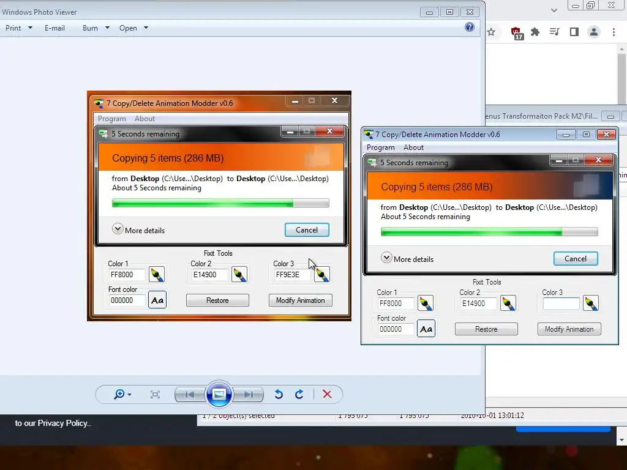Open the zoom dropdown arrow beside the magnifier

(129, 395)
